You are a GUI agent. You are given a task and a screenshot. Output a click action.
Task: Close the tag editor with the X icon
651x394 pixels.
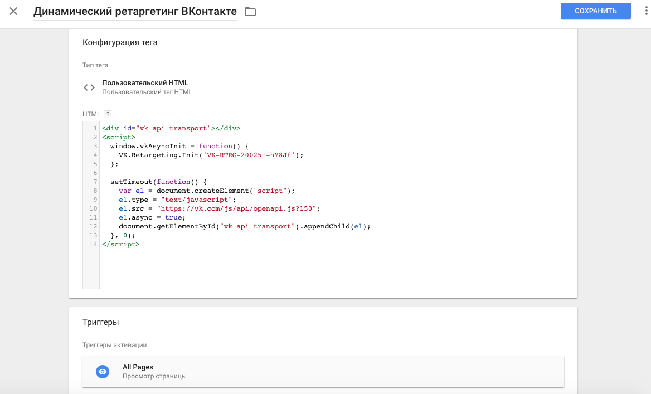13,11
